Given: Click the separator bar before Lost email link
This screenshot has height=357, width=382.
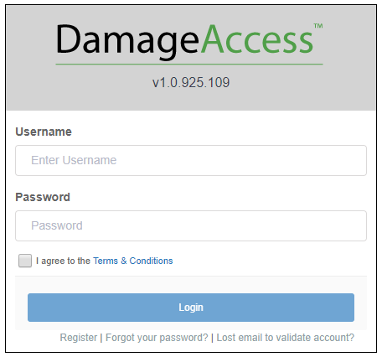Looking at the screenshot, I should pyautogui.click(x=213, y=338).
